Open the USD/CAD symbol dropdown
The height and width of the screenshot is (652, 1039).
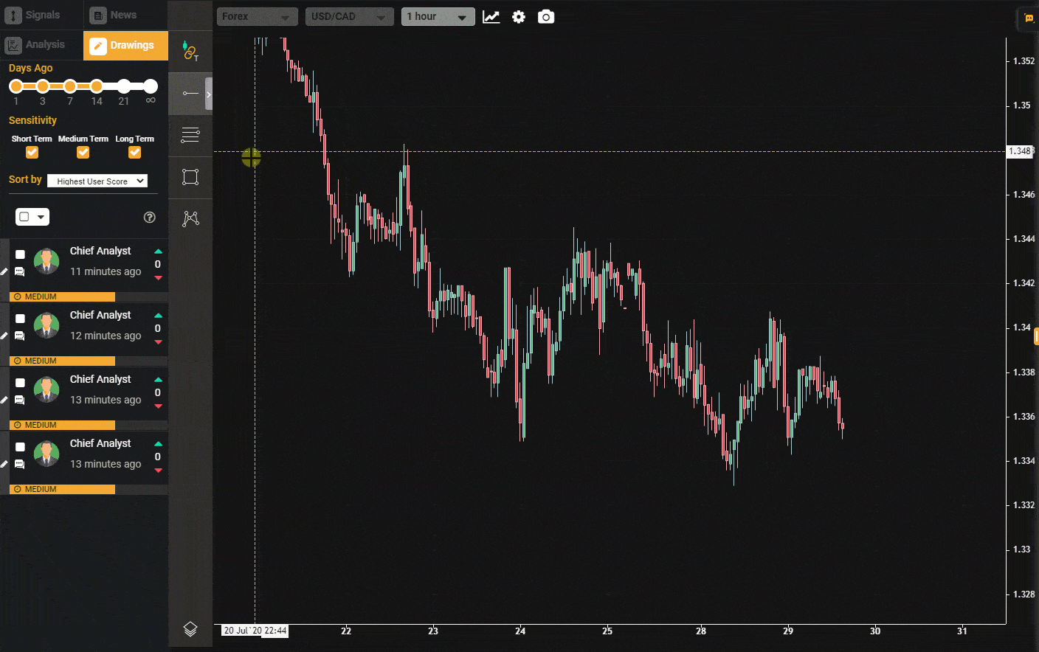pos(348,17)
